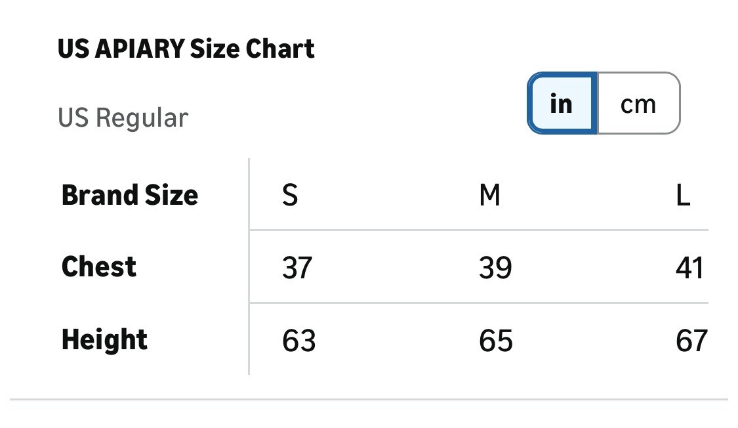Screen dimensions: 738x428
Task: Choose brand size L column
Action: [x=684, y=196]
